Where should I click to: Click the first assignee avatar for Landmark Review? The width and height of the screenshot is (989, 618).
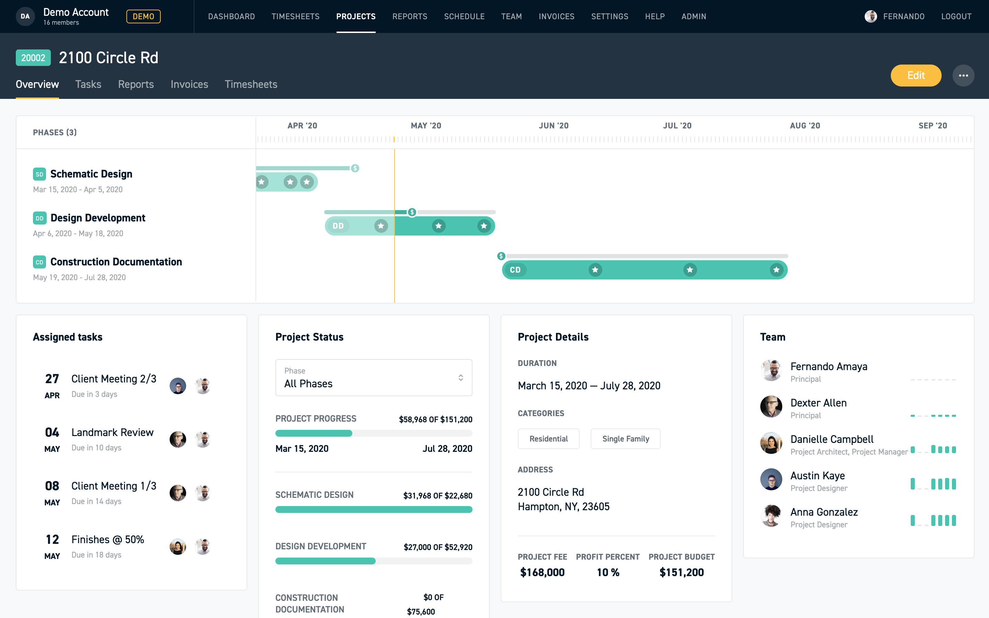pos(178,439)
